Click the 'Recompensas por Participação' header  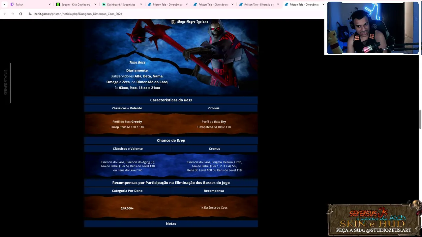[x=171, y=183]
